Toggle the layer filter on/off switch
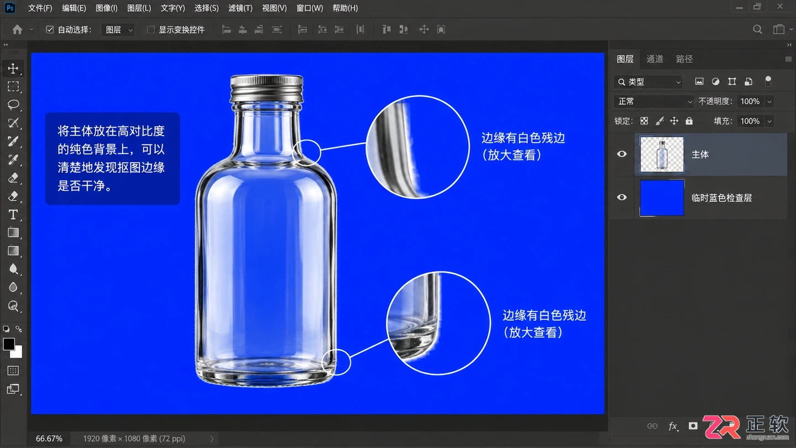The width and height of the screenshot is (796, 448). [x=768, y=82]
